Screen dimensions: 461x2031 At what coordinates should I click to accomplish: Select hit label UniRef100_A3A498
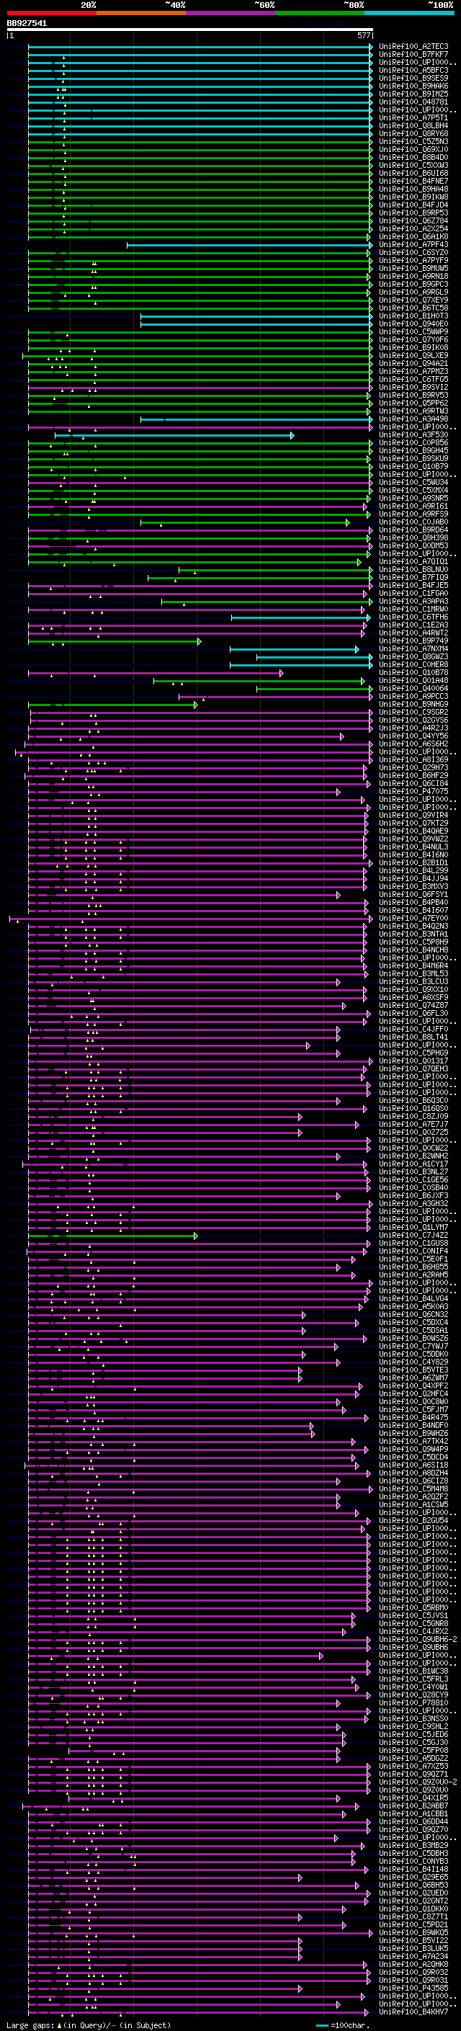coord(413,419)
